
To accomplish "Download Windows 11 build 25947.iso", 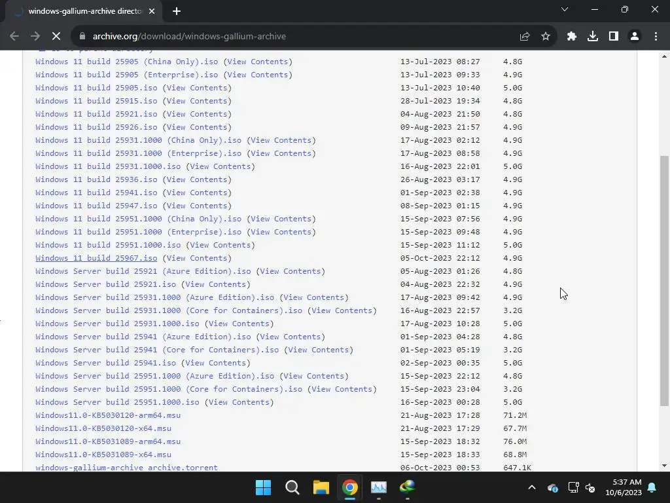I will (96, 206).
